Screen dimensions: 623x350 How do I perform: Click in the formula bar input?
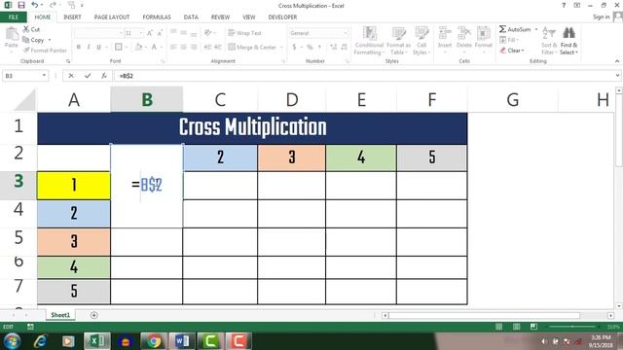coord(364,76)
